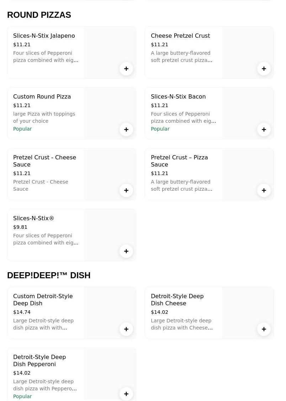This screenshot has width=286, height=401.
Task: Open Slices-N-Stix Jalapeno item title
Action: coord(44,36)
